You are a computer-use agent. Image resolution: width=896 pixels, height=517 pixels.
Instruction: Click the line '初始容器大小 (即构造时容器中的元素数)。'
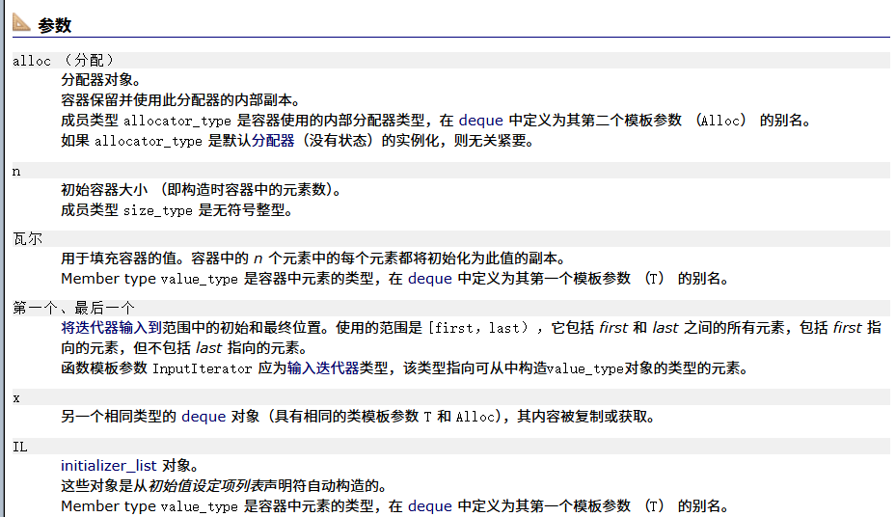coord(201,190)
